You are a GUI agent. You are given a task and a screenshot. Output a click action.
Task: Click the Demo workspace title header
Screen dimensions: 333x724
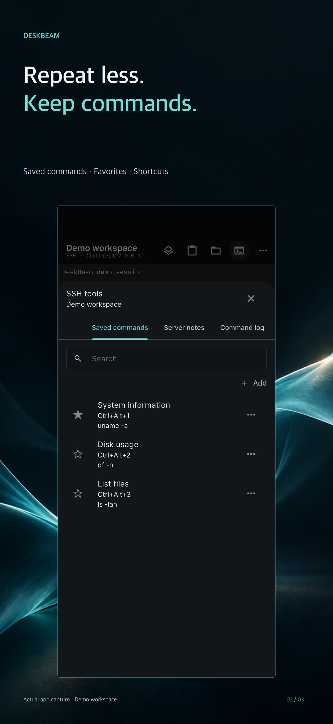102,248
